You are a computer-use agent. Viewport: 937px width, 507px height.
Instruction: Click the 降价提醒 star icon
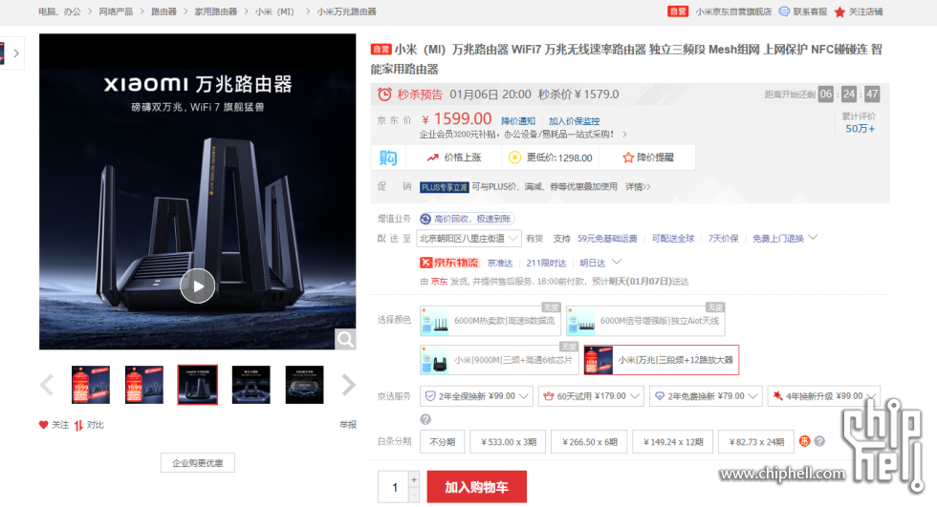[628, 158]
